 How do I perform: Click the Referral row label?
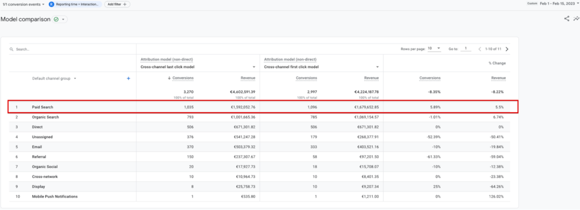point(39,157)
